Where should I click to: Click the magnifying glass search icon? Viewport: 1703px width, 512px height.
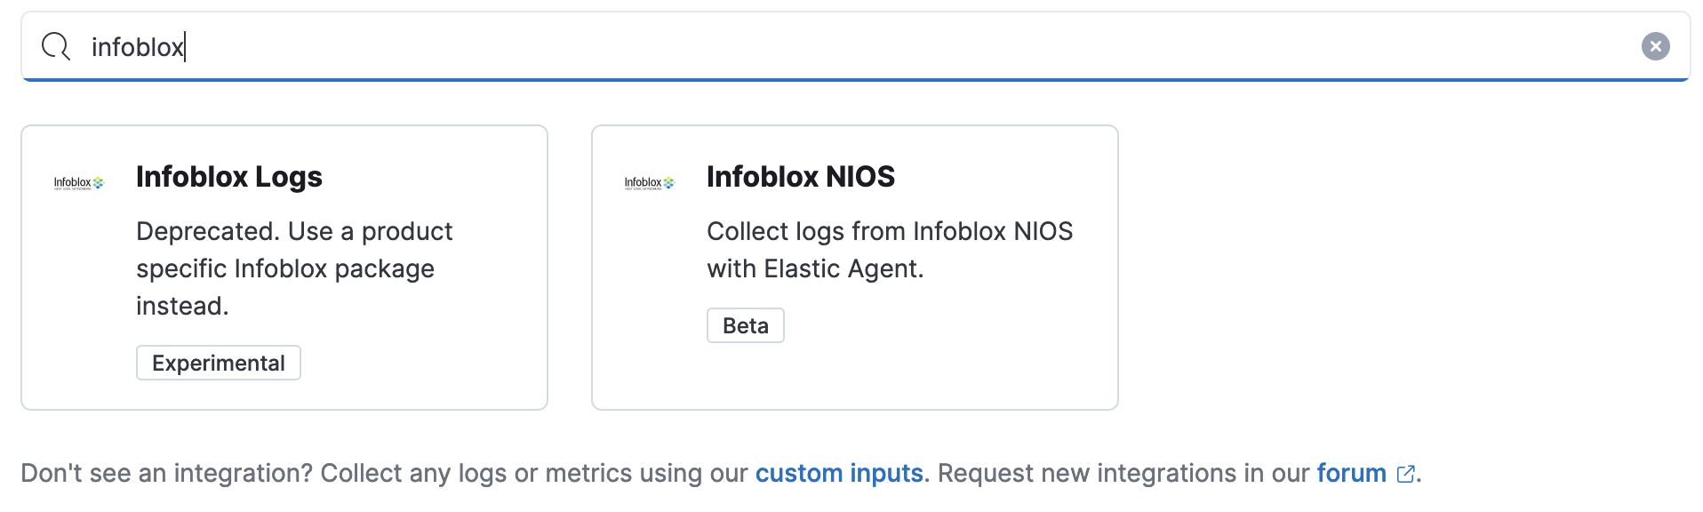coord(56,46)
